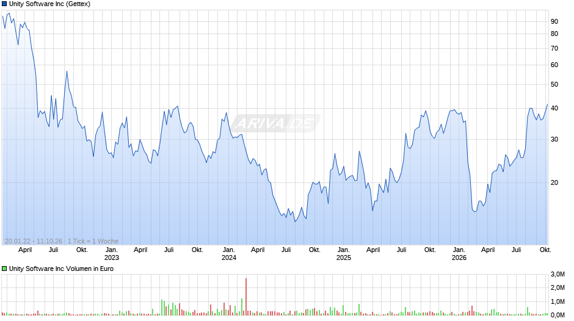Click the price axis label 90
574x321 pixels.
554,21
